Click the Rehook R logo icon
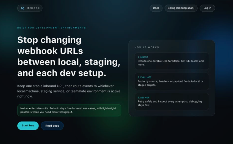The image size is (233, 144). pos(22,8)
